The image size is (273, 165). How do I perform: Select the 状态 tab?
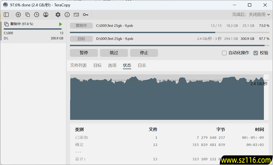[x=127, y=65]
